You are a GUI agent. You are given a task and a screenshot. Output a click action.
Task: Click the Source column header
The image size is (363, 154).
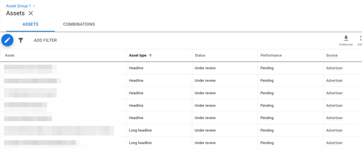332,56
